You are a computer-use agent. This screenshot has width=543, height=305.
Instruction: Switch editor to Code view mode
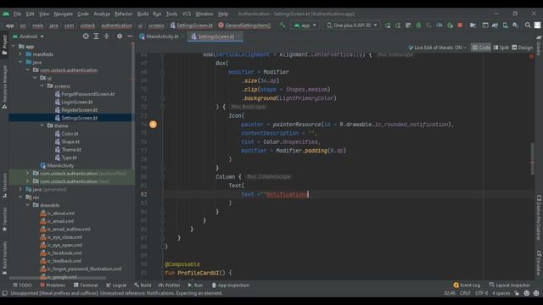(481, 47)
